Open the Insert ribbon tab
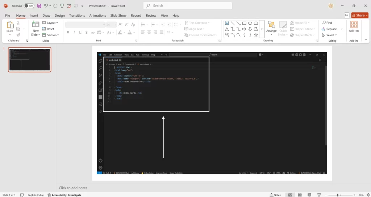 (x=34, y=16)
